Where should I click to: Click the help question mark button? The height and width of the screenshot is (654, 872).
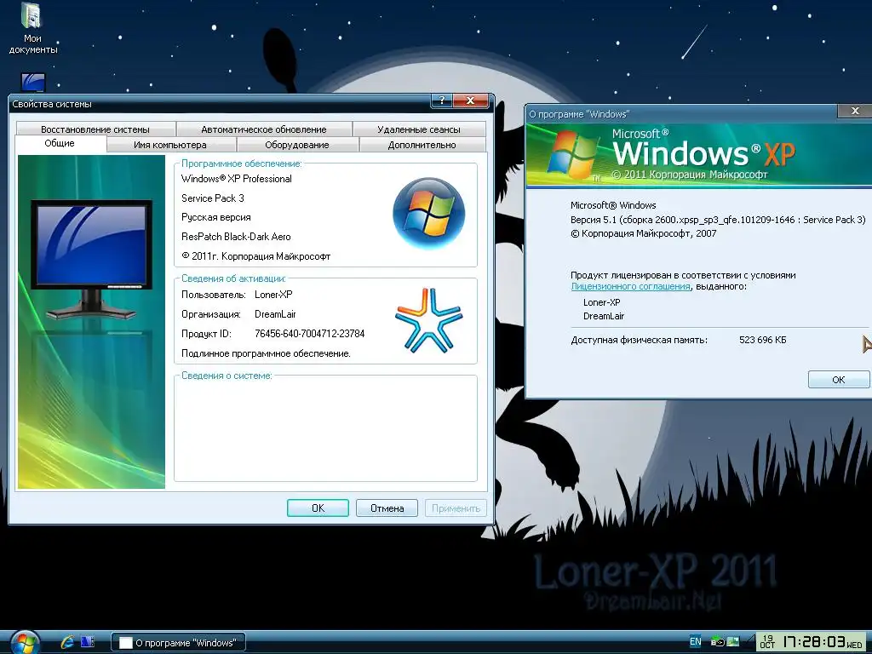pos(442,100)
